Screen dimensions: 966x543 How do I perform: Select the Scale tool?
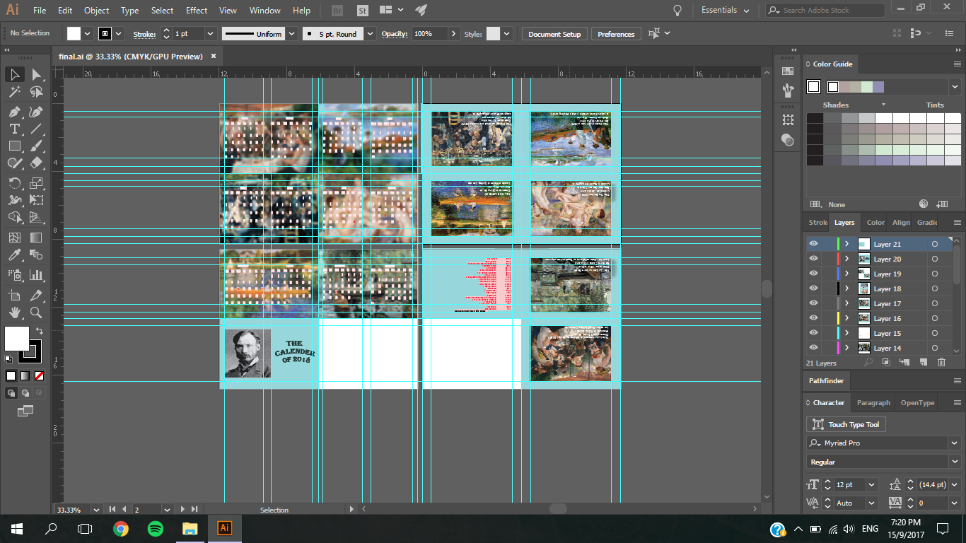click(x=36, y=183)
